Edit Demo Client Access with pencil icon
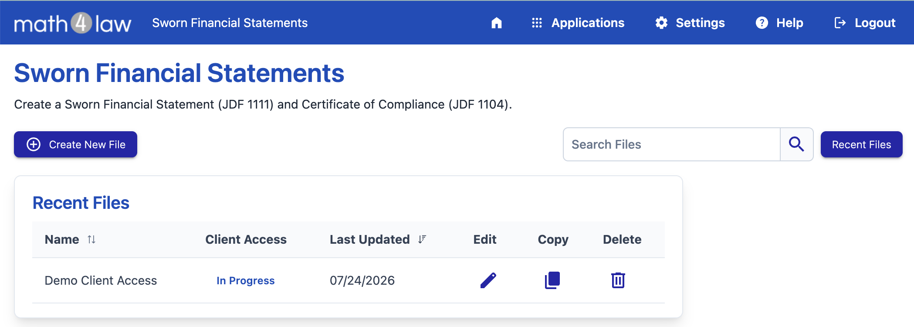 pos(488,280)
